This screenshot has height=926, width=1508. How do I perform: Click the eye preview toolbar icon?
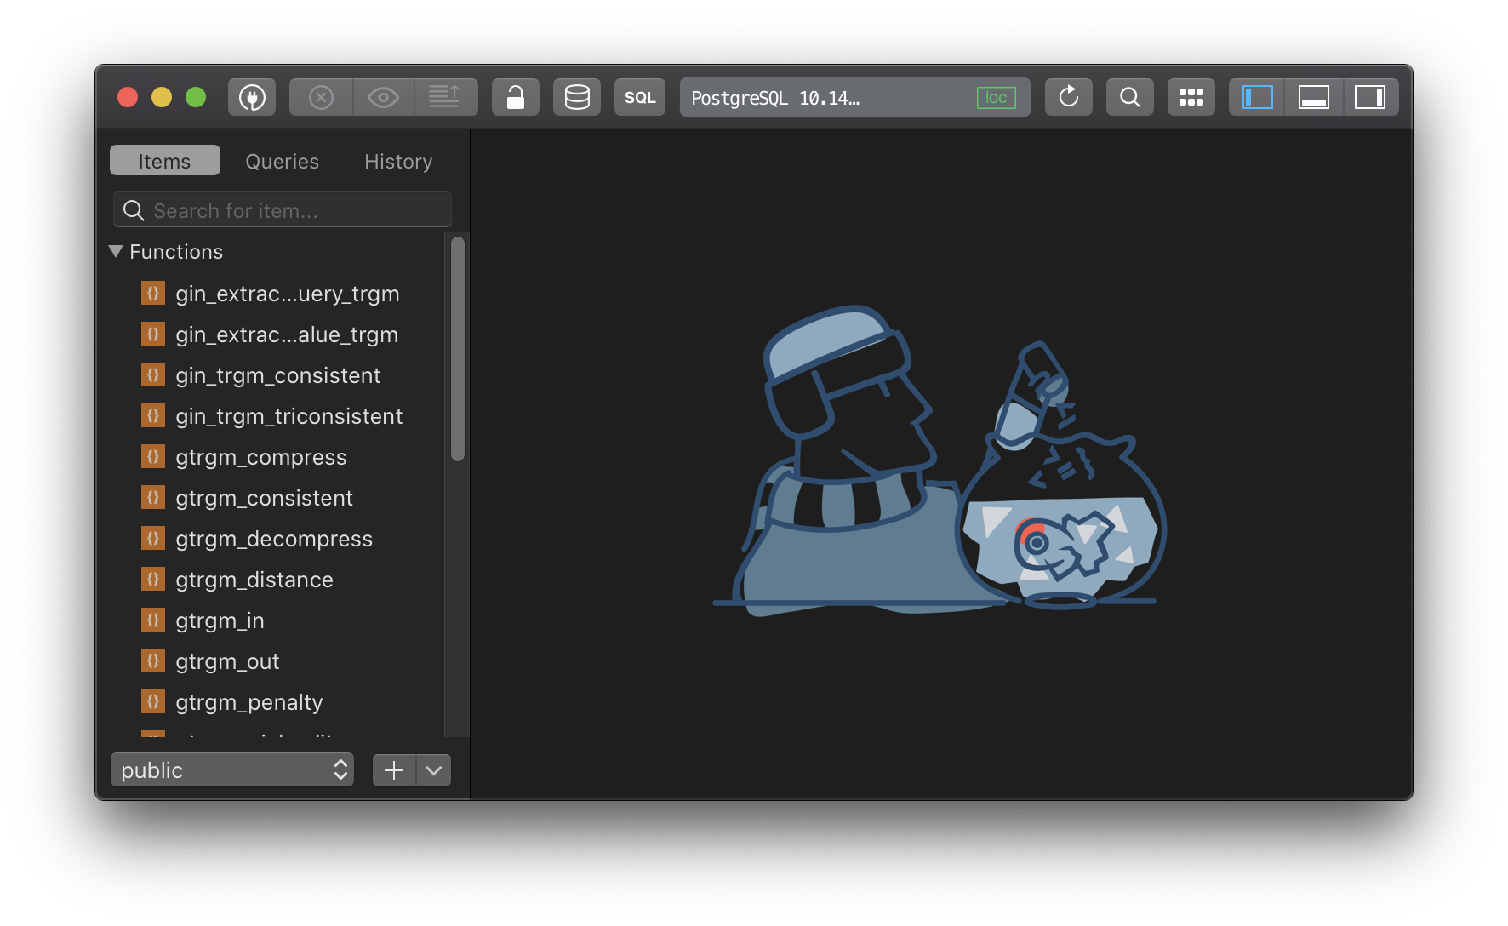click(x=383, y=97)
